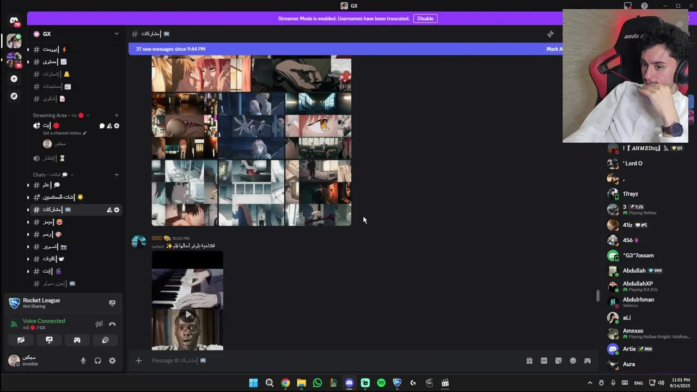This screenshot has height=392, width=697.
Task: Open 000 user avatar in chat
Action: pos(139,242)
